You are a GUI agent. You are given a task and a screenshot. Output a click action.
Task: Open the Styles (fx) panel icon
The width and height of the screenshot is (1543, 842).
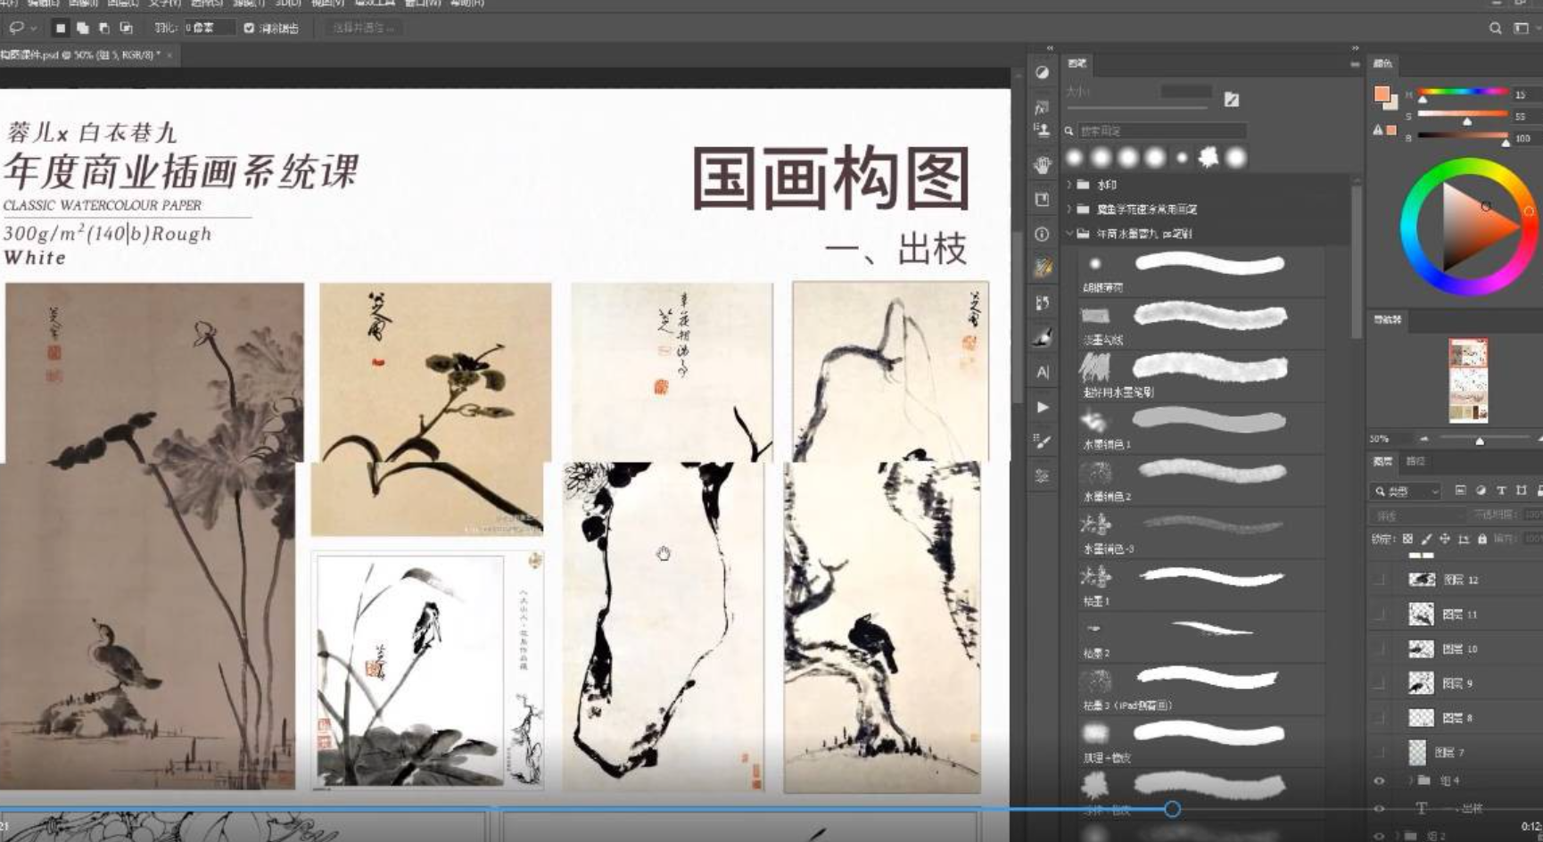pos(1042,107)
